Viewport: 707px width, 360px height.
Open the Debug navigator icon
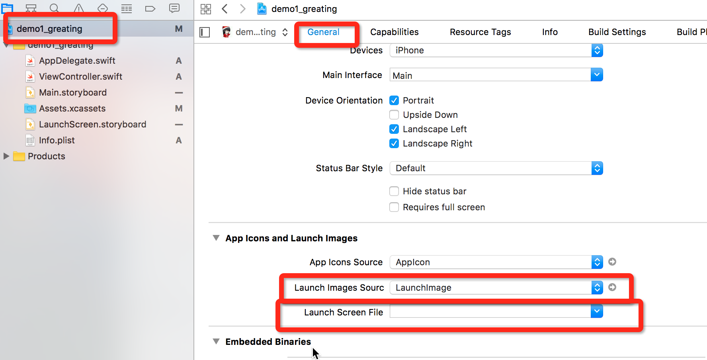coord(126,8)
